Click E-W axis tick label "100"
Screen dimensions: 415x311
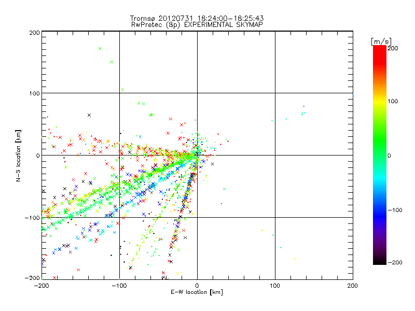point(275,286)
